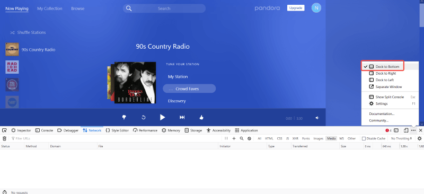Click the thumbs up icon
Screen dimensions: 424x194
201,117
